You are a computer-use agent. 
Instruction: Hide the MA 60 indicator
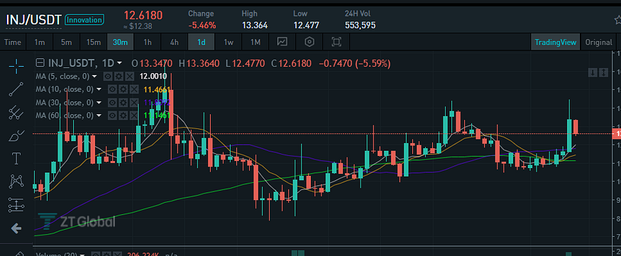[x=112, y=116]
